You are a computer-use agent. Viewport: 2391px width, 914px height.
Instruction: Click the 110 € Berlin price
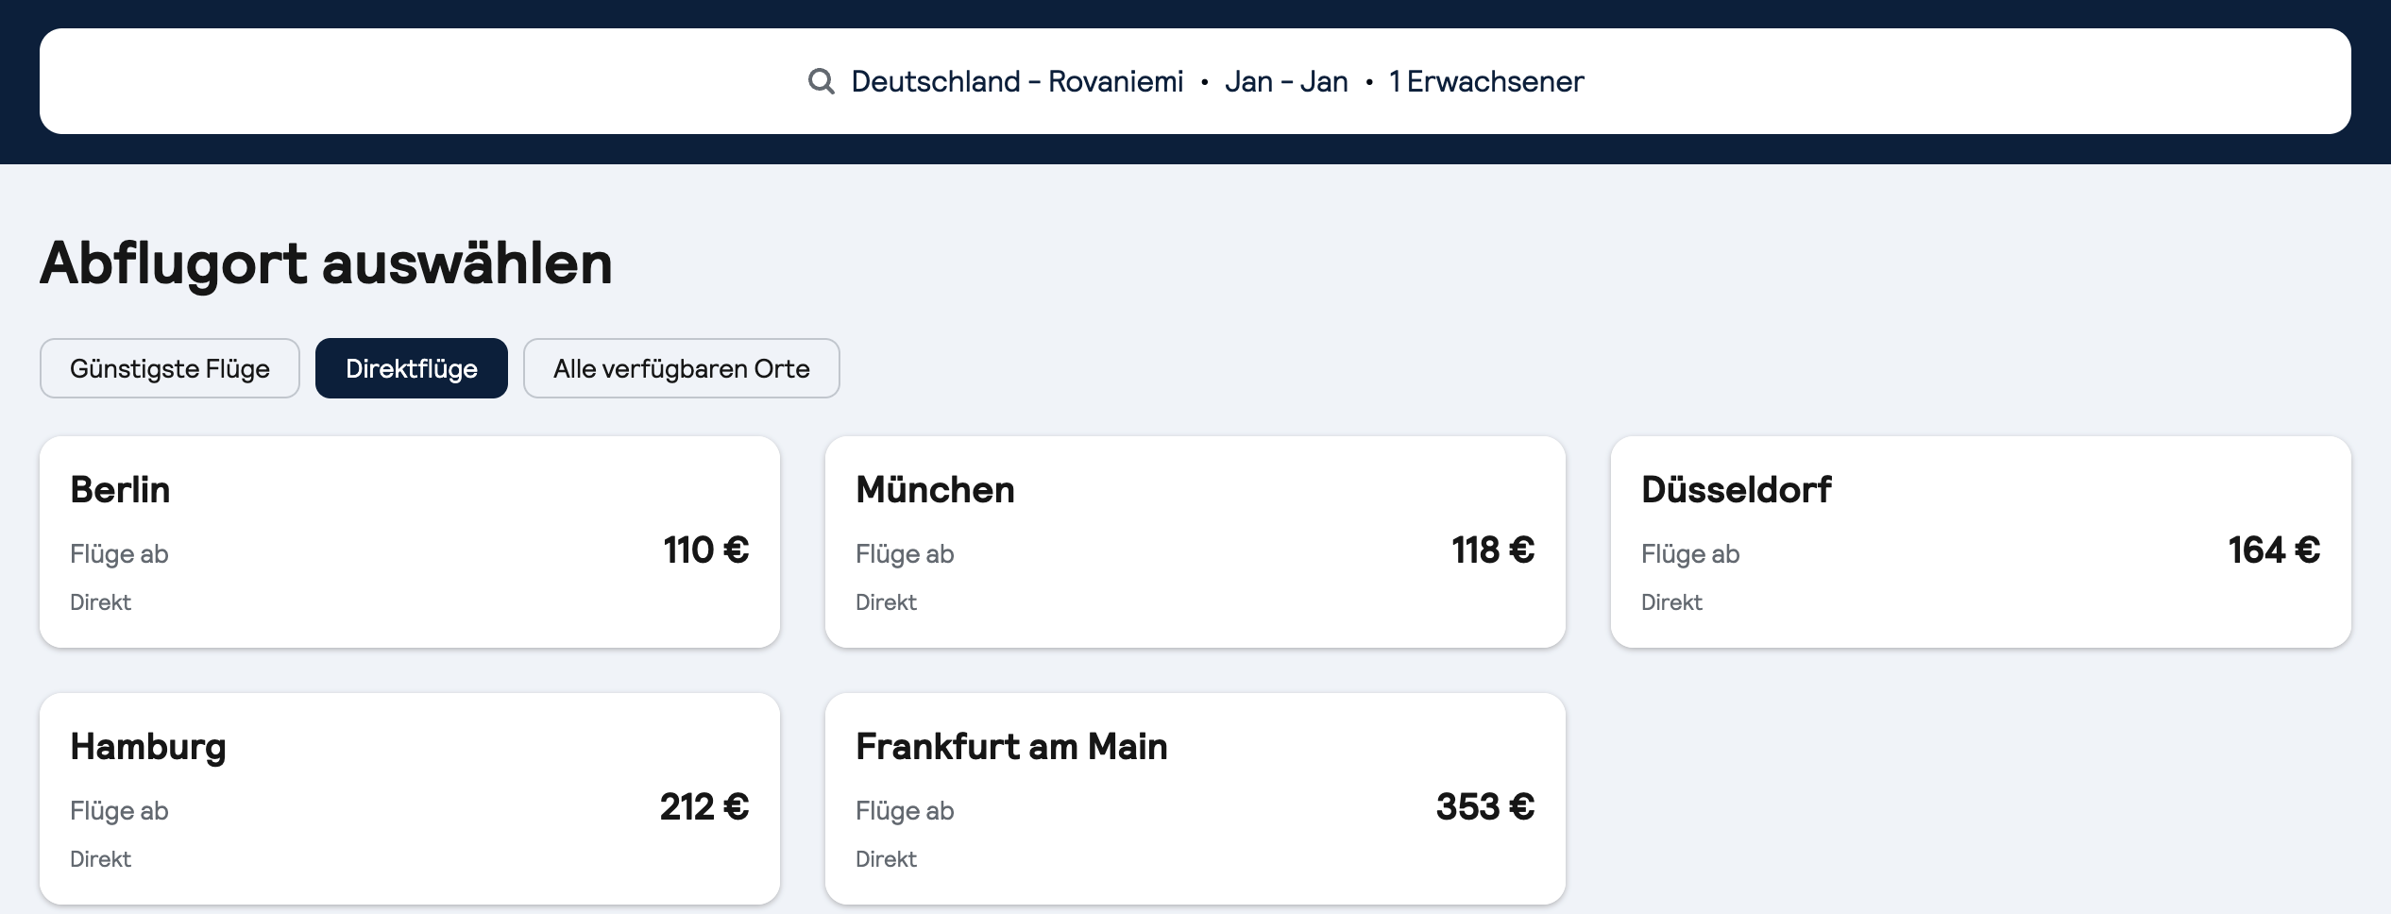(x=705, y=550)
